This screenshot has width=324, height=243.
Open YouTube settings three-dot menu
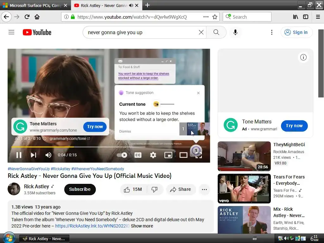coord(272,32)
